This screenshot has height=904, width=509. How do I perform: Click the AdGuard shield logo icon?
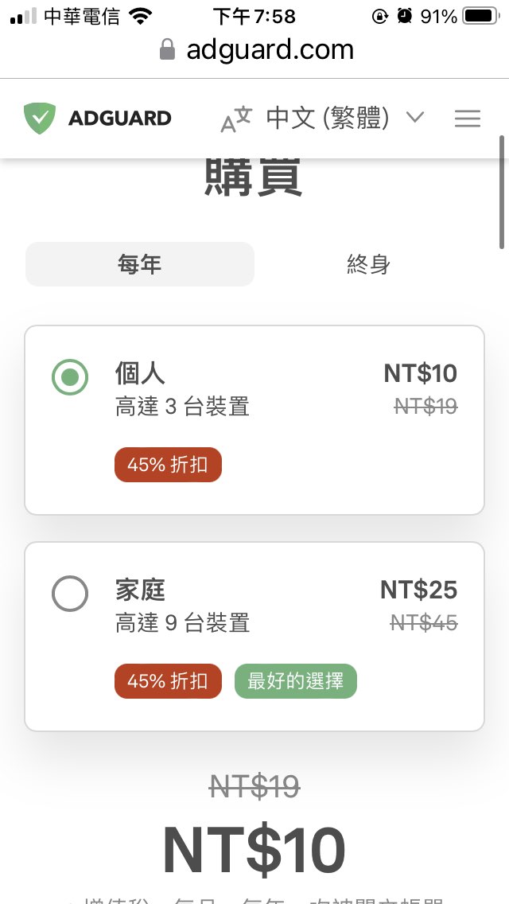coord(40,119)
